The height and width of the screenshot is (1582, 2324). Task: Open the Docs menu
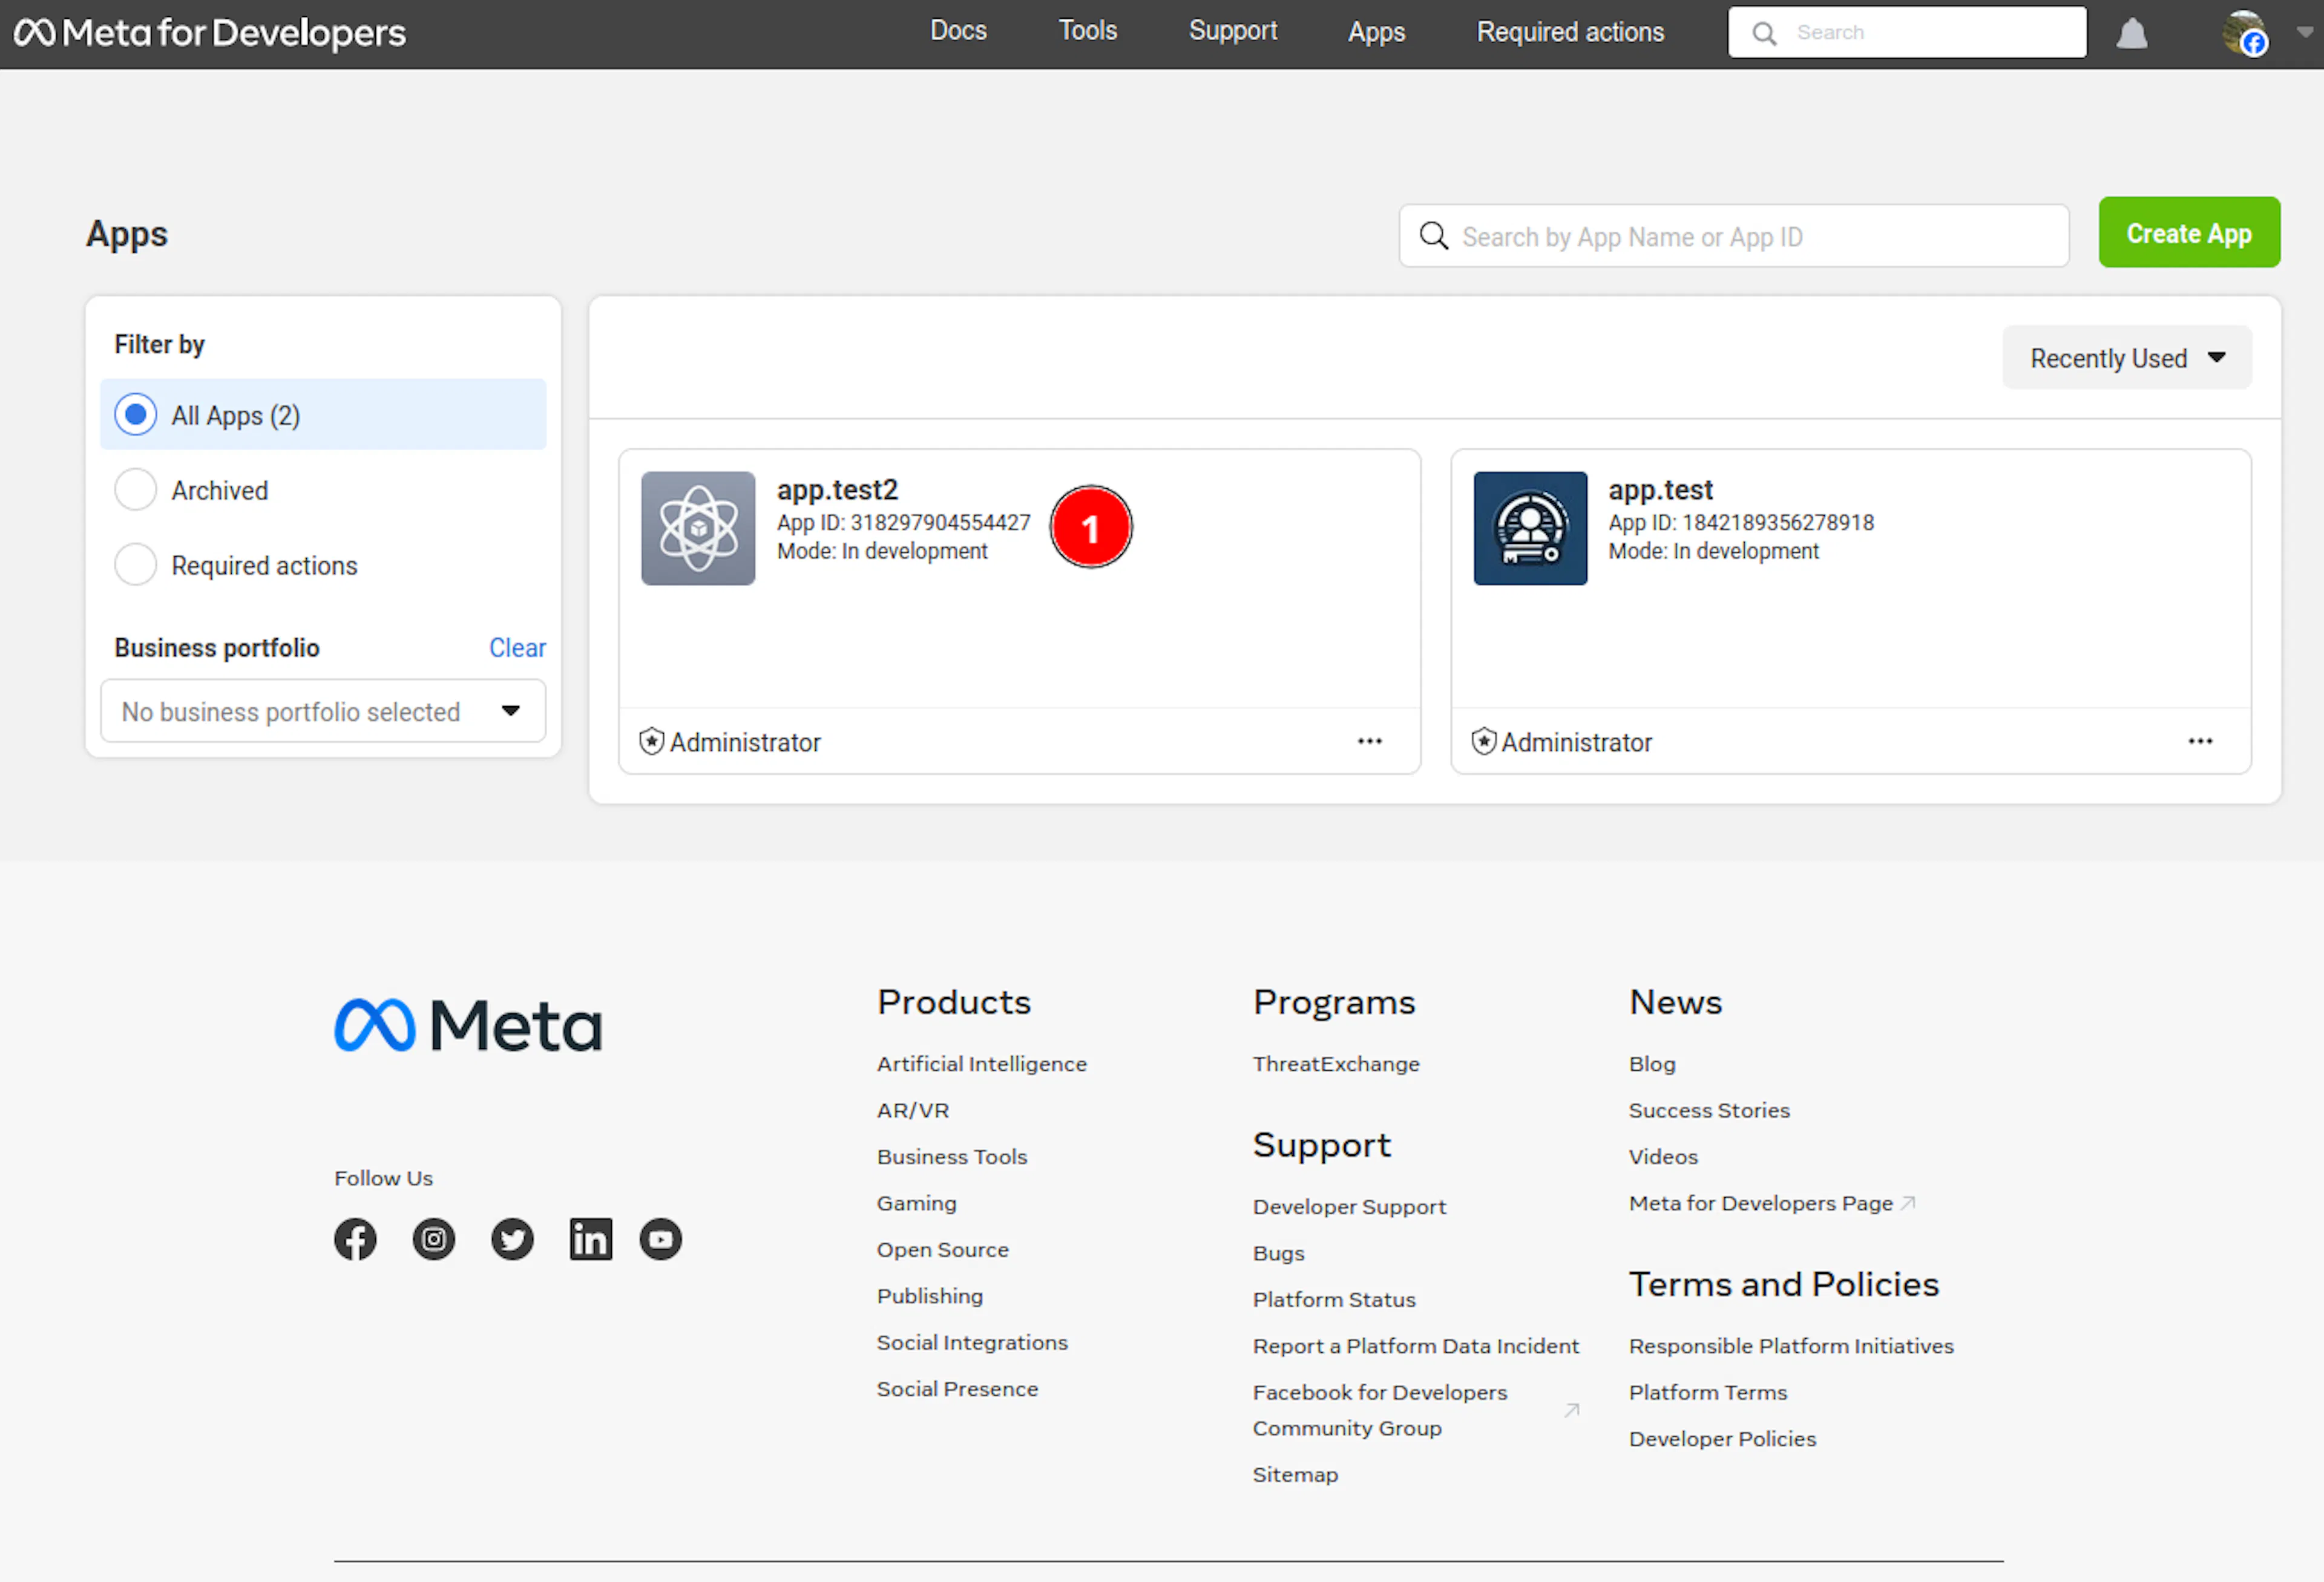(x=958, y=31)
